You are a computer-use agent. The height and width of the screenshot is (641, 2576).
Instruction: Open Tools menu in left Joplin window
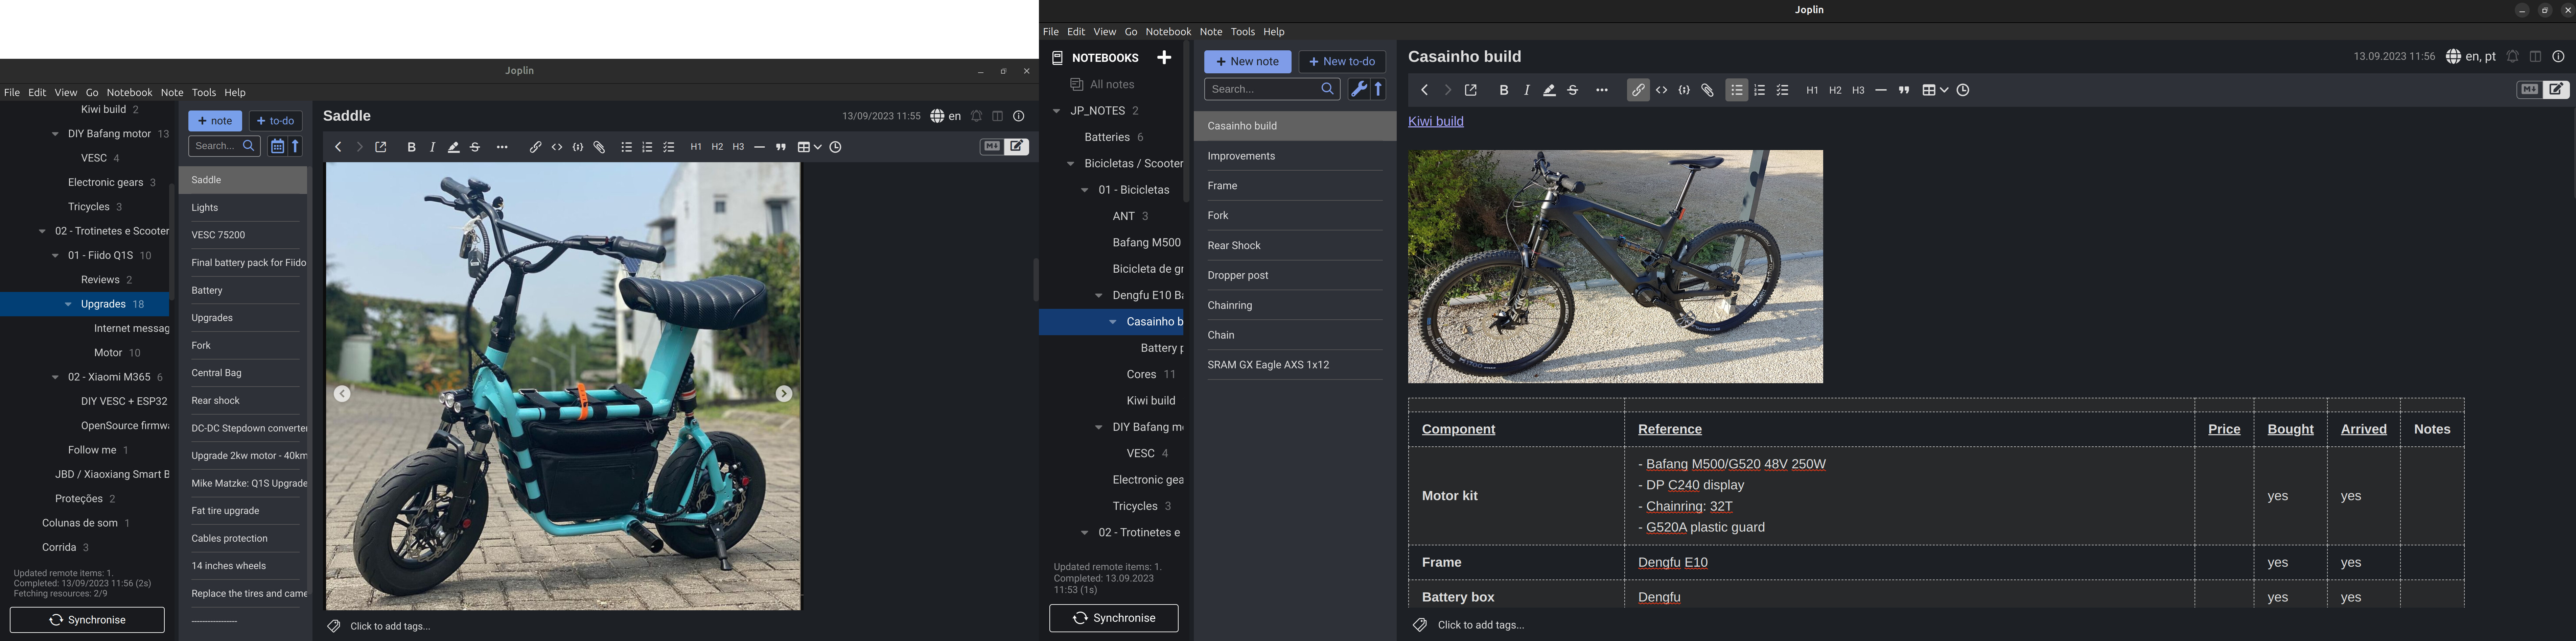click(204, 93)
